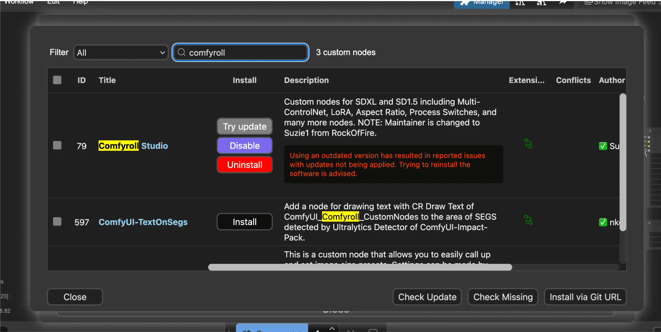This screenshot has width=661, height=332.
Task: Click the outdated version warning text
Action: pos(387,164)
